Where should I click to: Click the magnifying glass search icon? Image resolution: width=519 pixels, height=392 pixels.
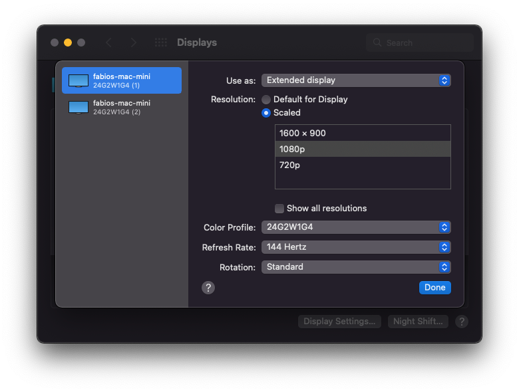(377, 43)
